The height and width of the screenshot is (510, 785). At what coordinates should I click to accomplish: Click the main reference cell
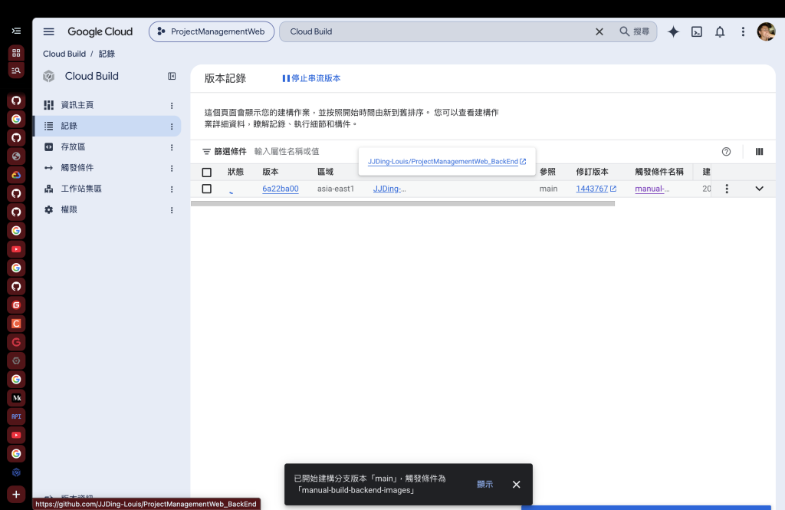[548, 189]
